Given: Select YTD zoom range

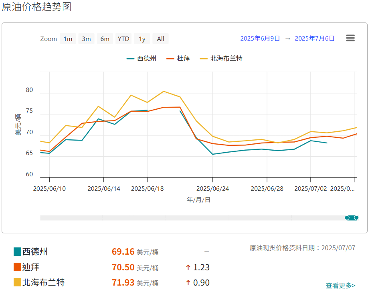Looking at the screenshot, I should tap(123, 39).
